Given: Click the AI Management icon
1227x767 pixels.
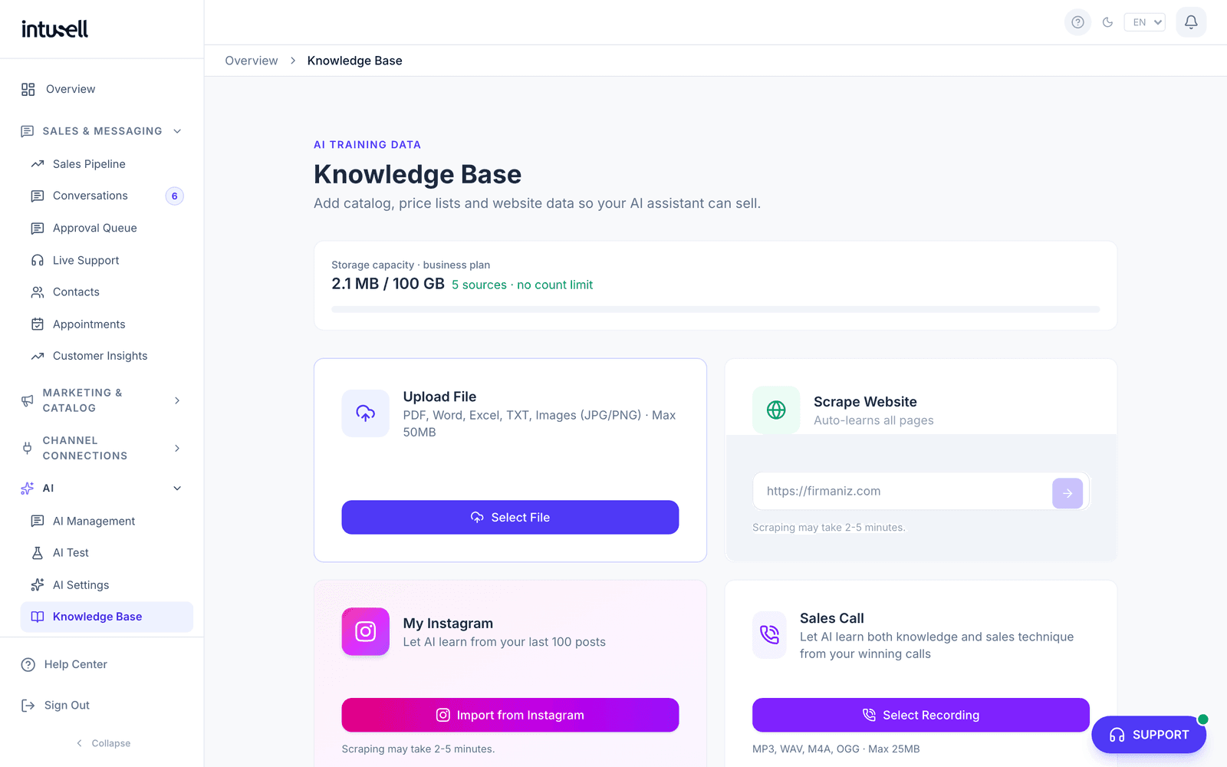Looking at the screenshot, I should pos(38,521).
